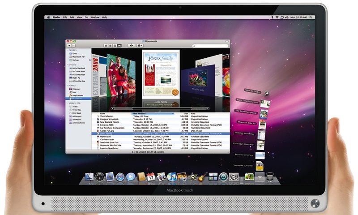Click the Jones Family Cover Flow preview
Image resolution: width=358 pixels, height=215 pixels.
click(x=161, y=74)
